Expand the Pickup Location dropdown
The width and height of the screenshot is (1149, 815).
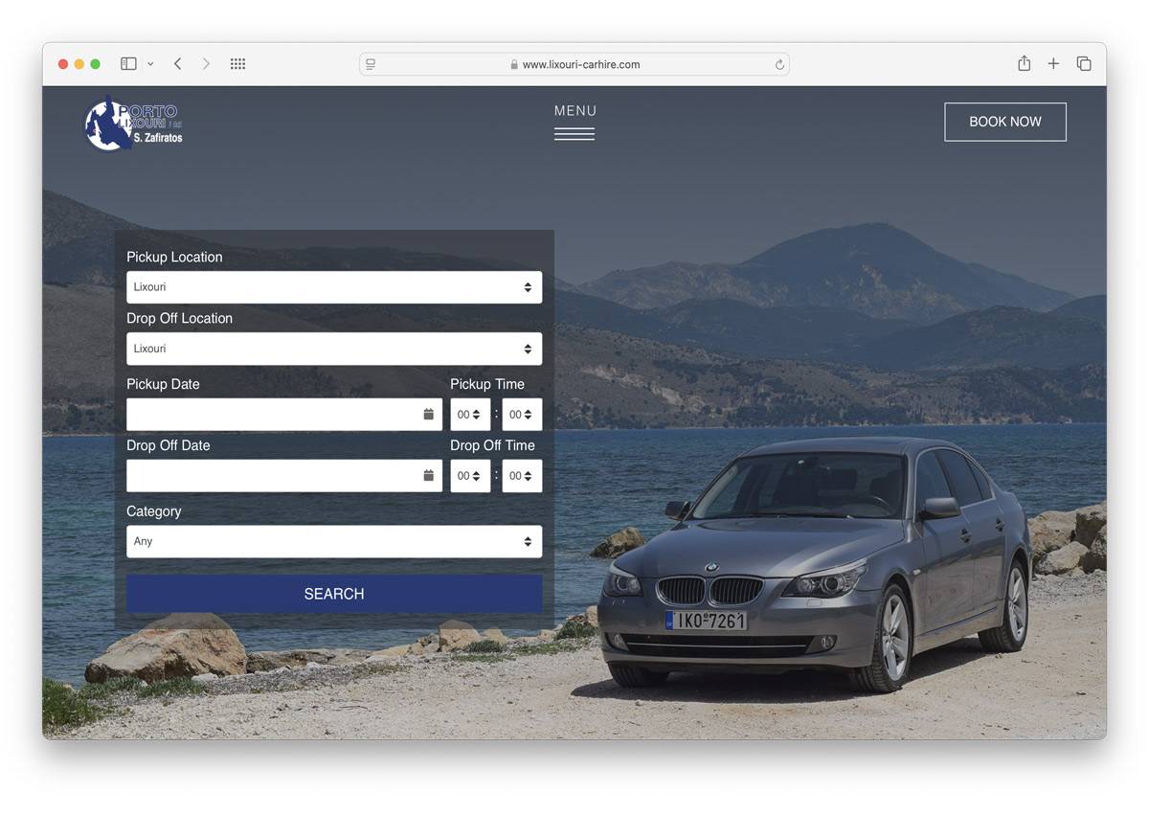pos(333,287)
